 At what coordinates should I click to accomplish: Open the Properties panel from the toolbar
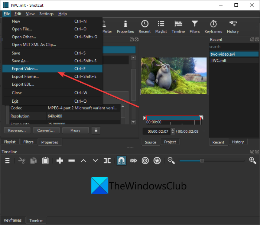(x=126, y=27)
